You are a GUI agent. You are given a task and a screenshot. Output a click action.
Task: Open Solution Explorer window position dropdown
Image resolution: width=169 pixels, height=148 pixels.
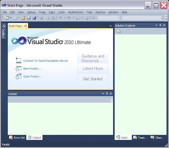[156, 25]
